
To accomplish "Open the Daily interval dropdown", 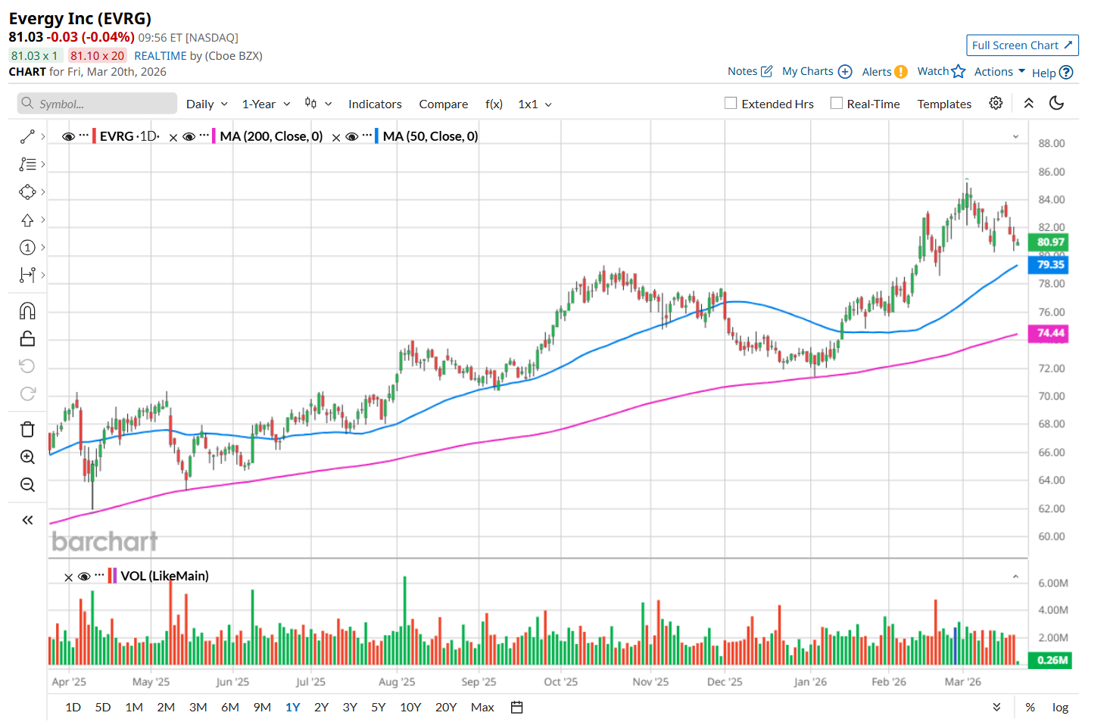I will [x=207, y=104].
